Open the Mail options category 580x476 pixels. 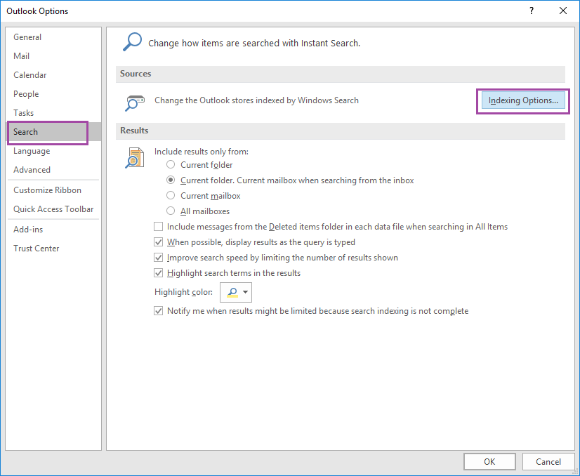click(x=22, y=56)
